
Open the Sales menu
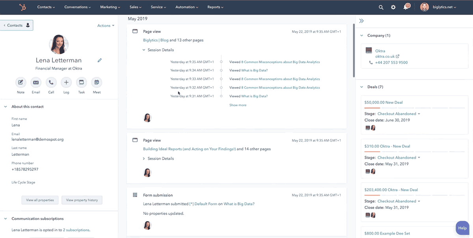pos(136,7)
